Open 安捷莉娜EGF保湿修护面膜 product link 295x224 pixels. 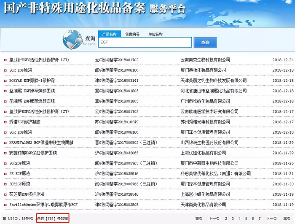point(33,153)
